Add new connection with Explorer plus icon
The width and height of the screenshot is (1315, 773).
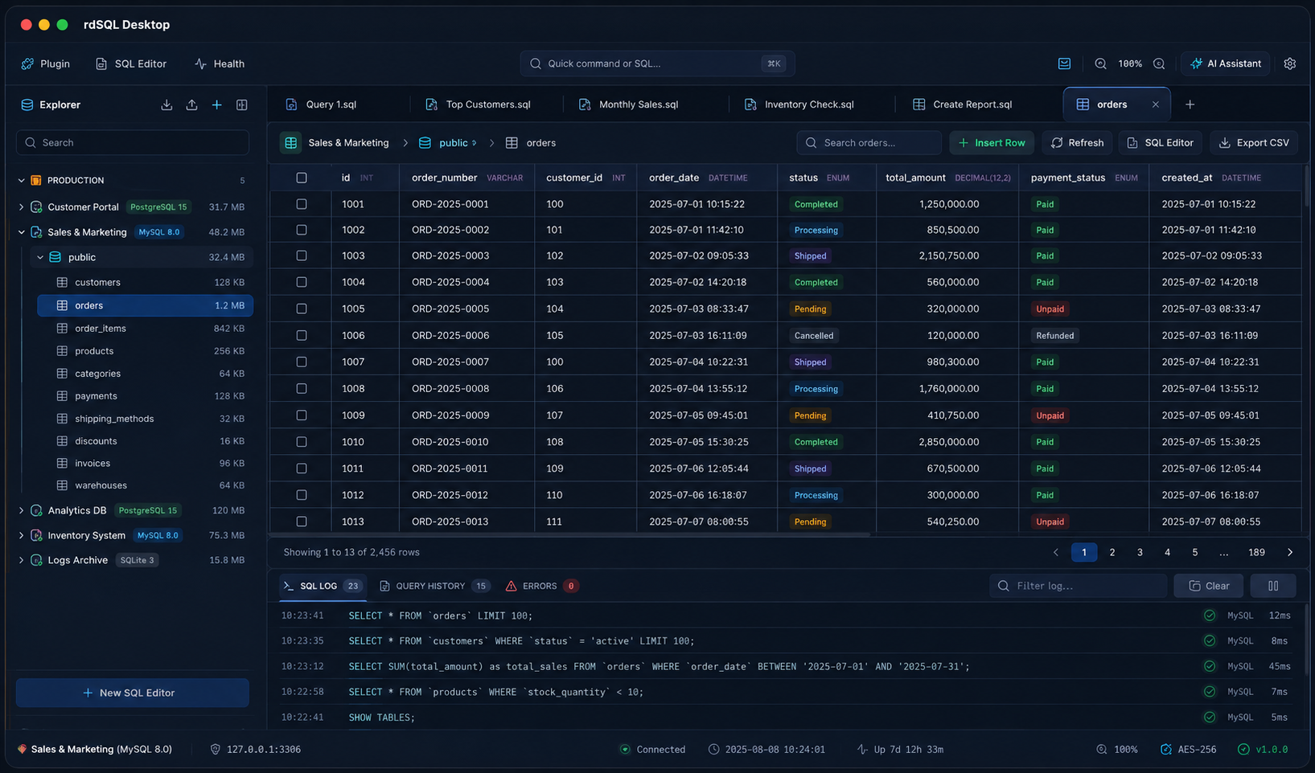[216, 104]
